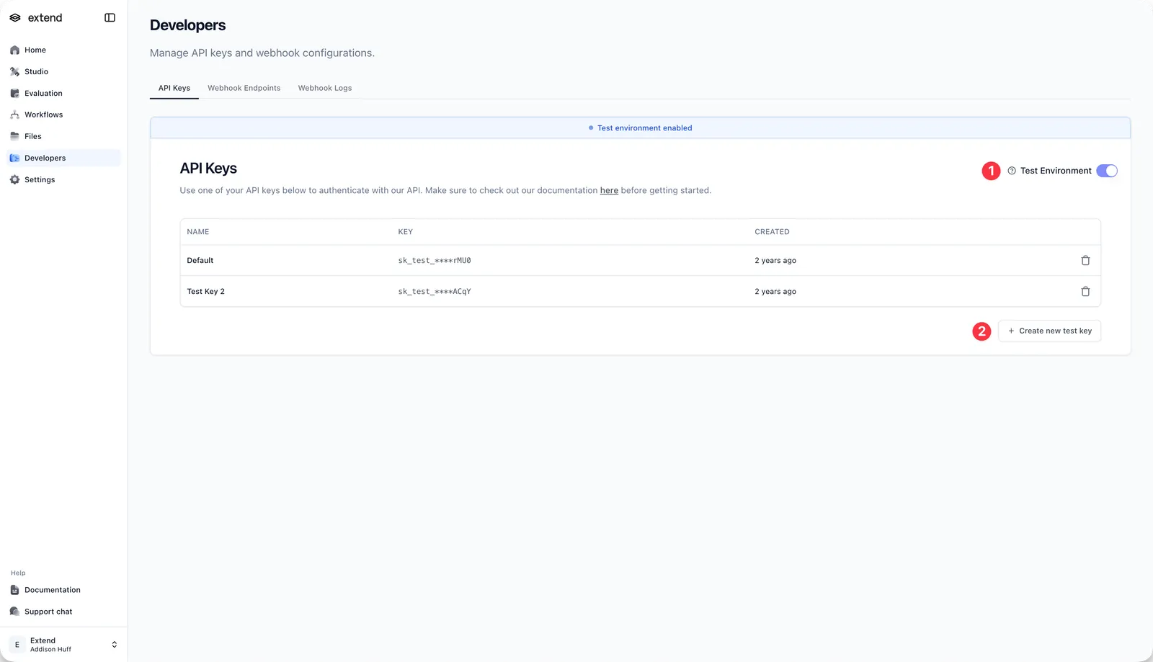Click the E workspace avatar
Viewport: 1153px width, 662px height.
17,645
